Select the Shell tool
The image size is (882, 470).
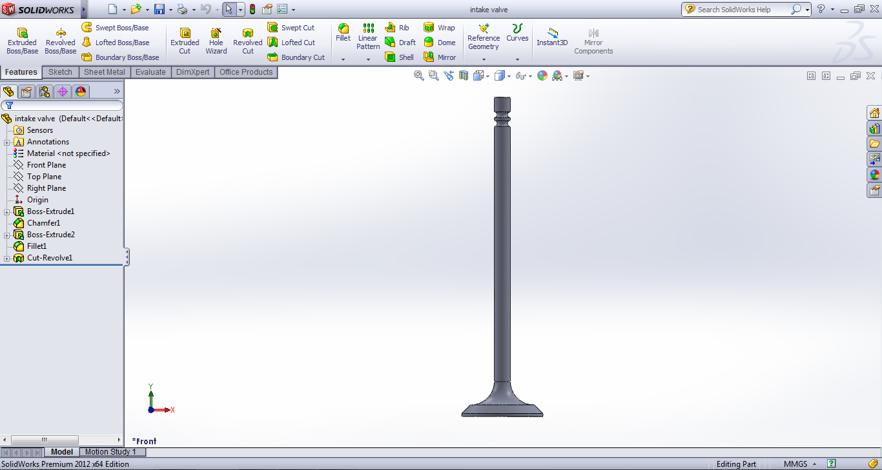(x=400, y=57)
